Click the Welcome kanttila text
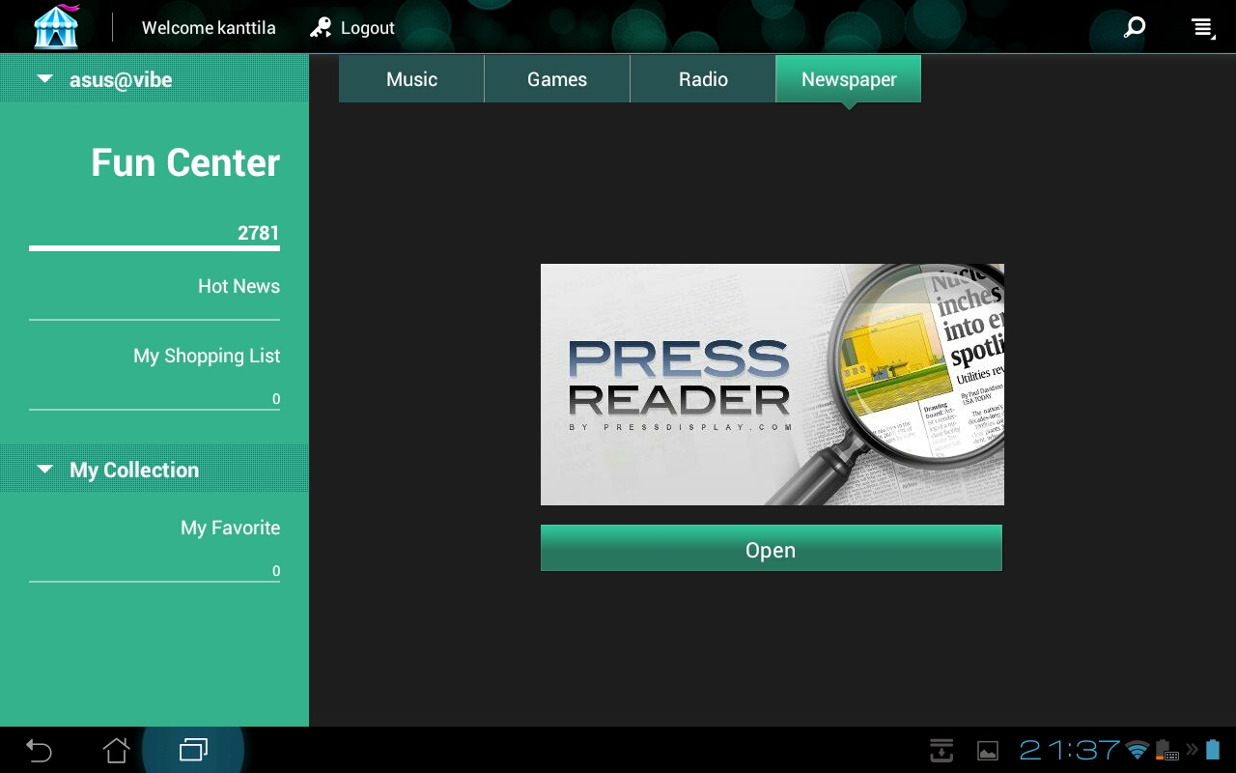Viewport: 1236px width, 773px height. tap(209, 28)
